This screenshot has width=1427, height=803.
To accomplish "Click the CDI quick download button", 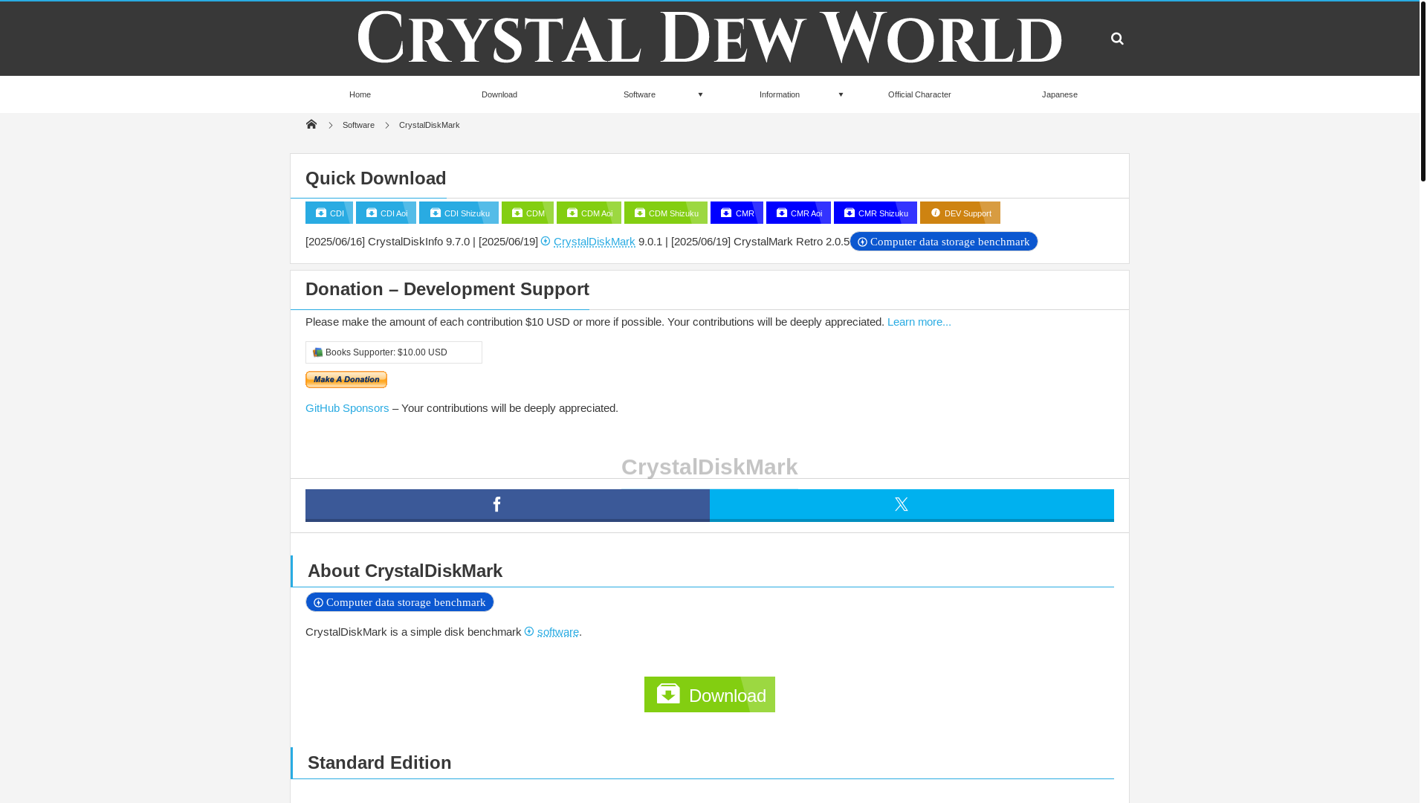I will coord(329,213).
